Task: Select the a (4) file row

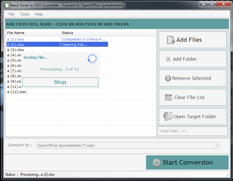Action: 14,55
